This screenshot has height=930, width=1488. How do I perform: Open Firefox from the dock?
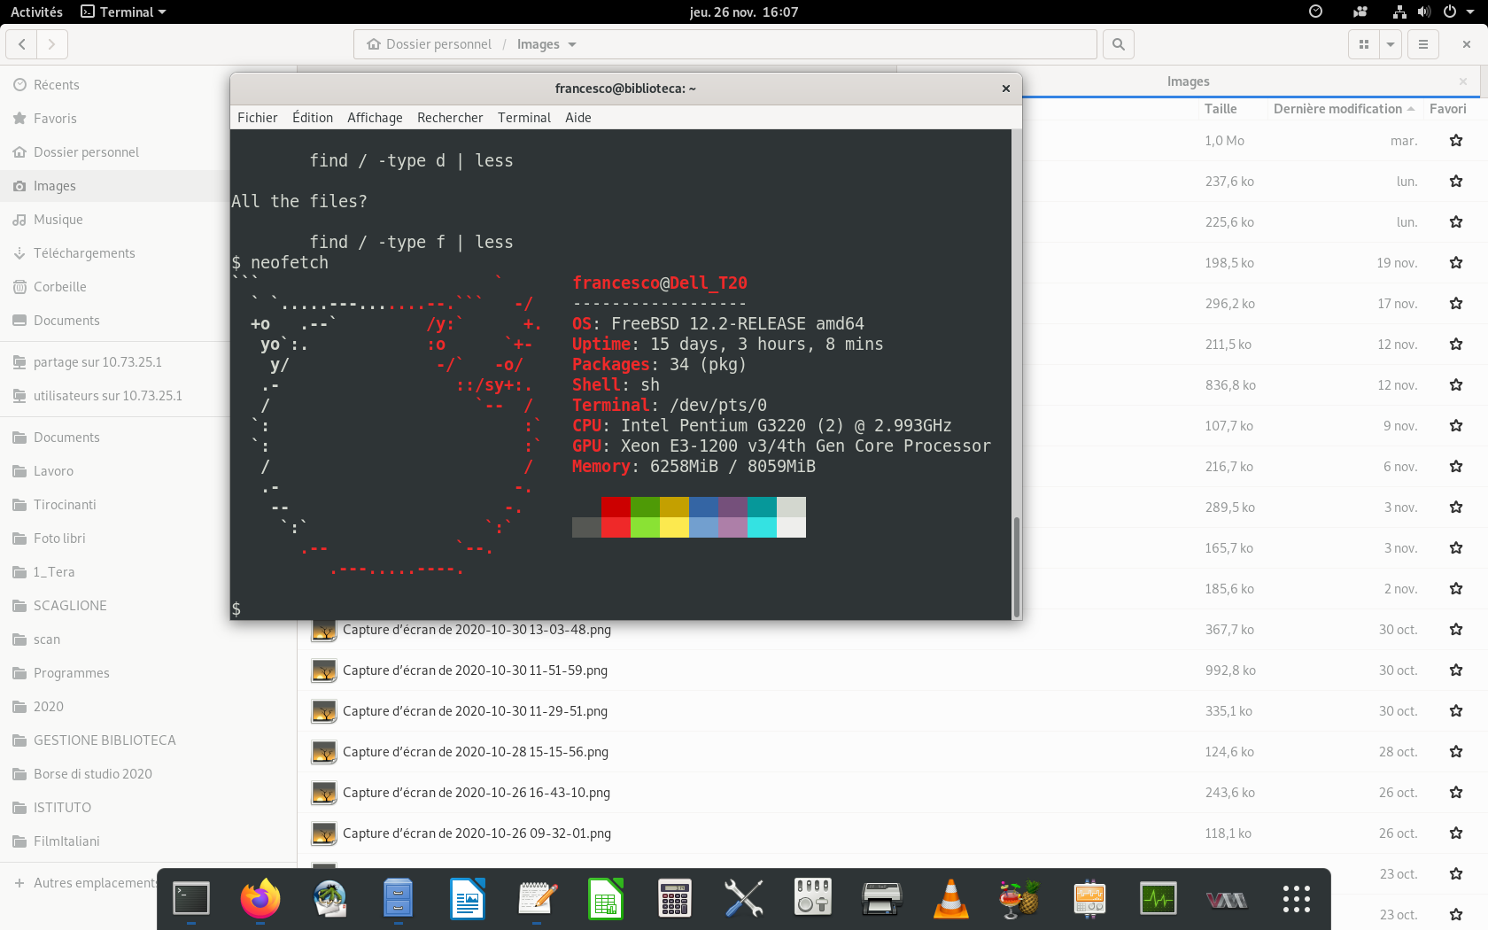coord(260,899)
